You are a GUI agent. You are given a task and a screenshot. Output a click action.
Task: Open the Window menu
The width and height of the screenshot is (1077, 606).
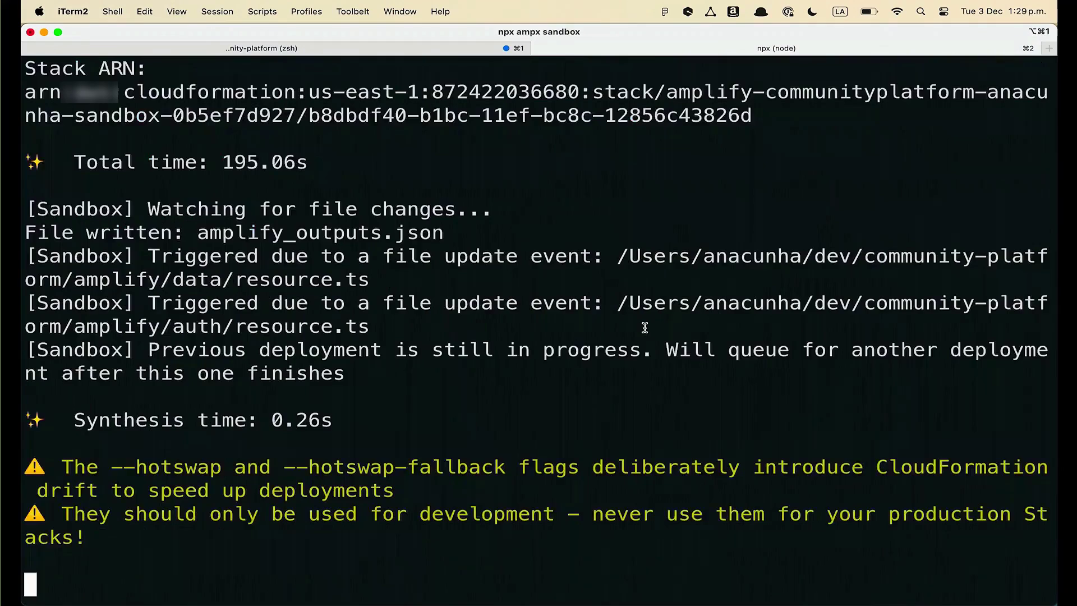point(400,11)
